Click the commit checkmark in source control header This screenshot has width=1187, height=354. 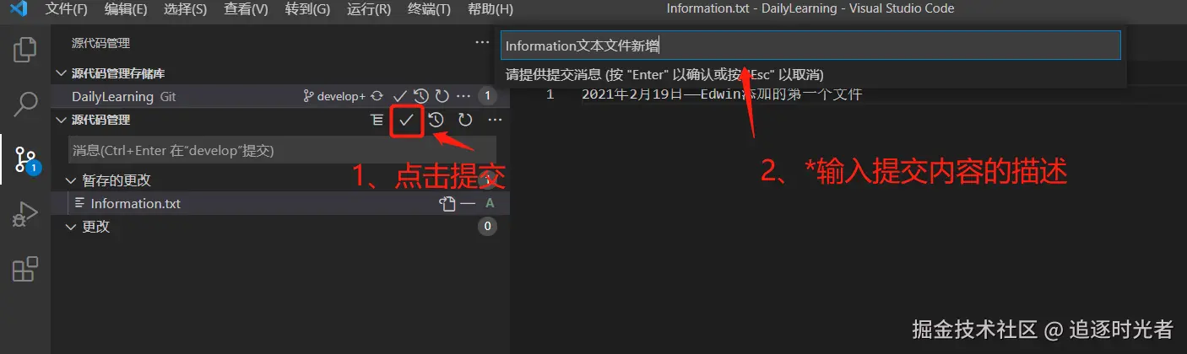click(x=407, y=121)
